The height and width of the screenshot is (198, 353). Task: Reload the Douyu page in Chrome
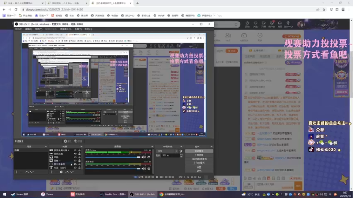coord(16,9)
